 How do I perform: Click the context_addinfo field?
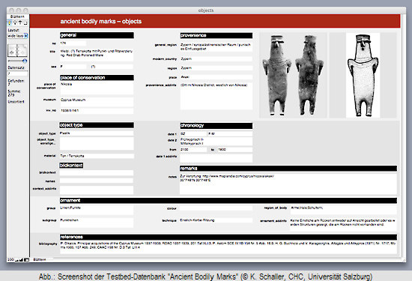coord(97,190)
